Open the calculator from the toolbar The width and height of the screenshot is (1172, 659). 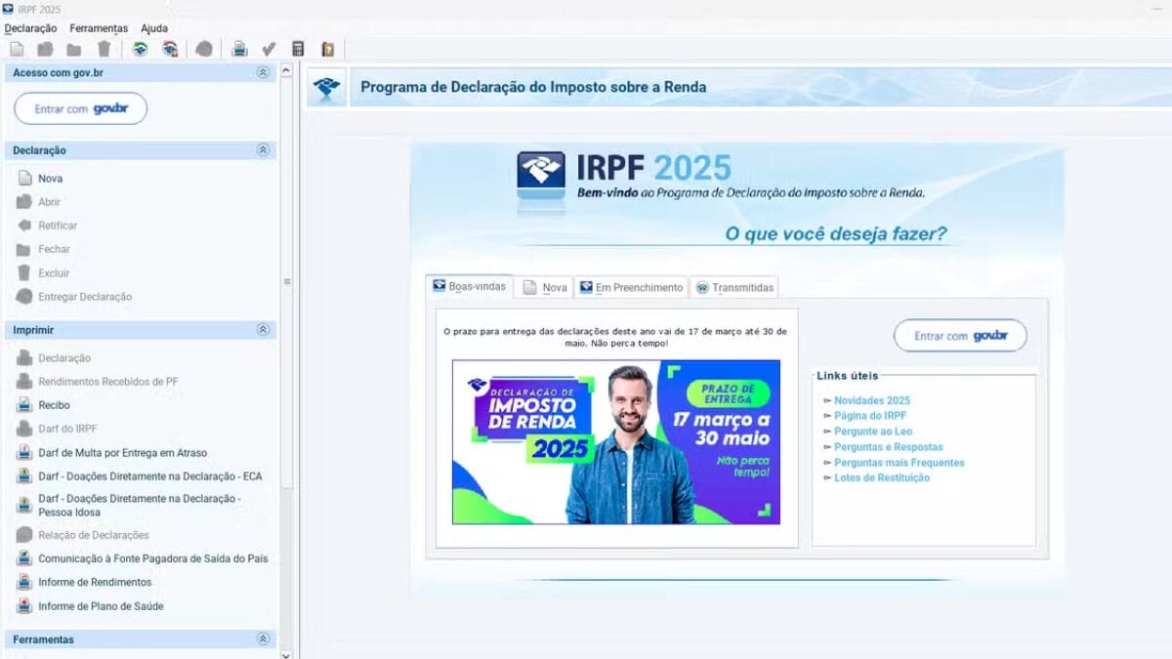299,49
